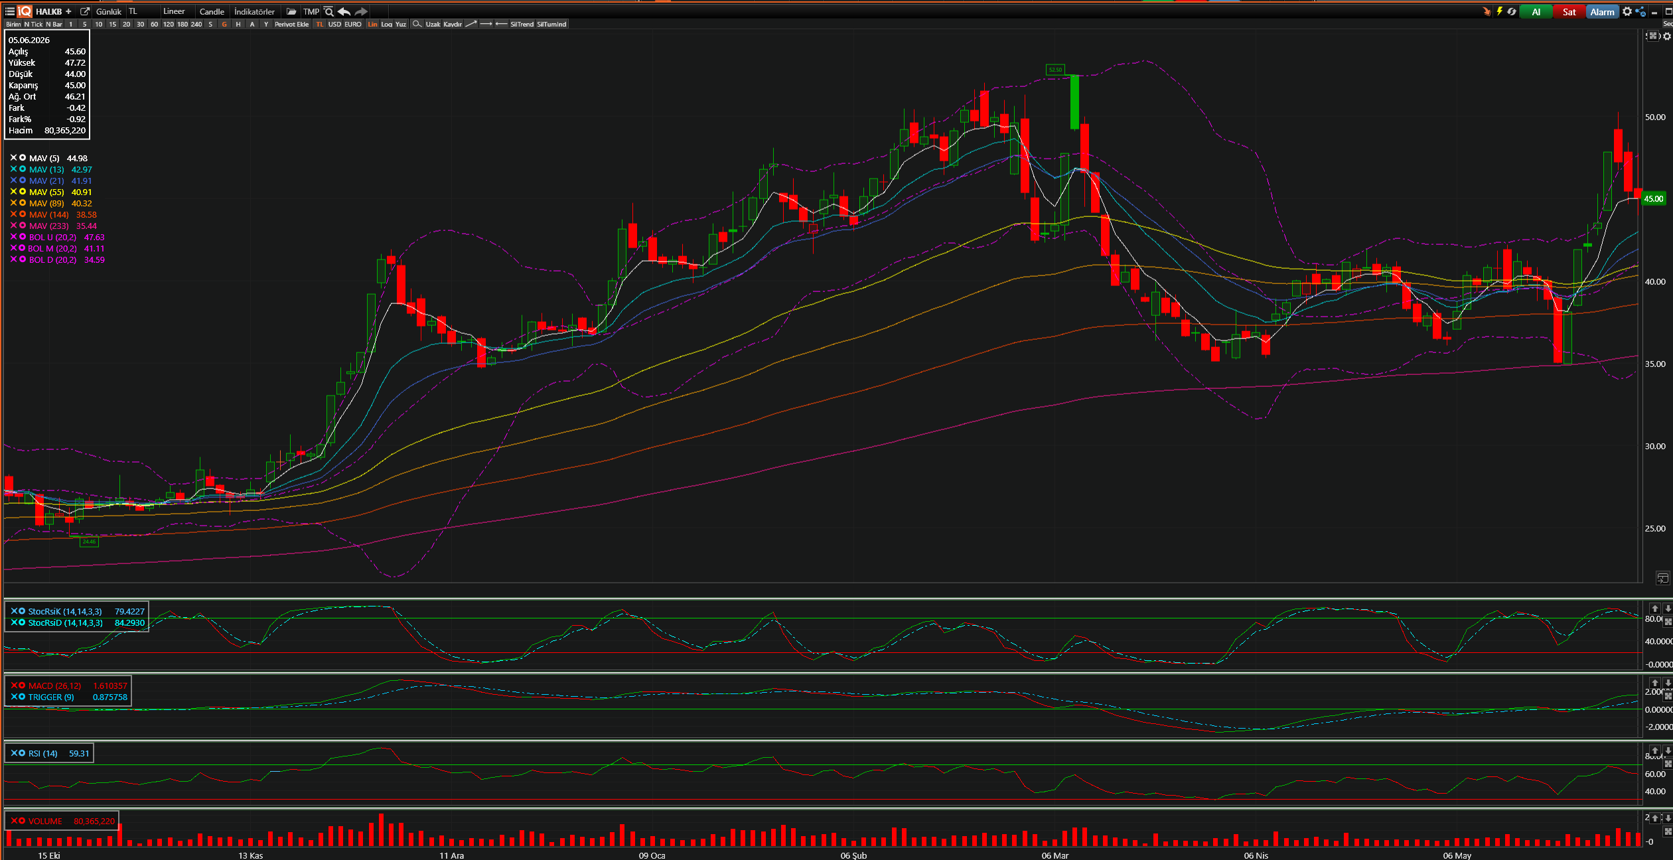Add a symbol with plus icon
The width and height of the screenshot is (1673, 860).
[68, 11]
